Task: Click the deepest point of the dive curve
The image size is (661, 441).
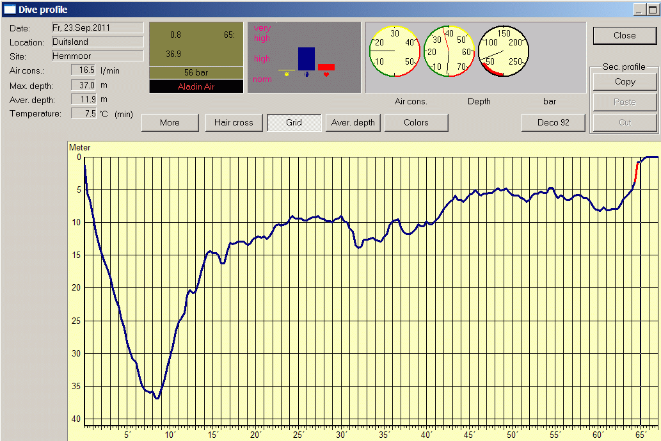Action: 157,398
